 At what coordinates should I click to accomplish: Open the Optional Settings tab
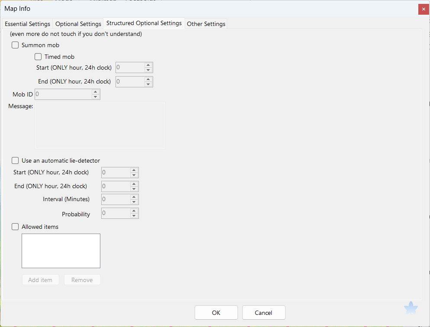pos(78,24)
